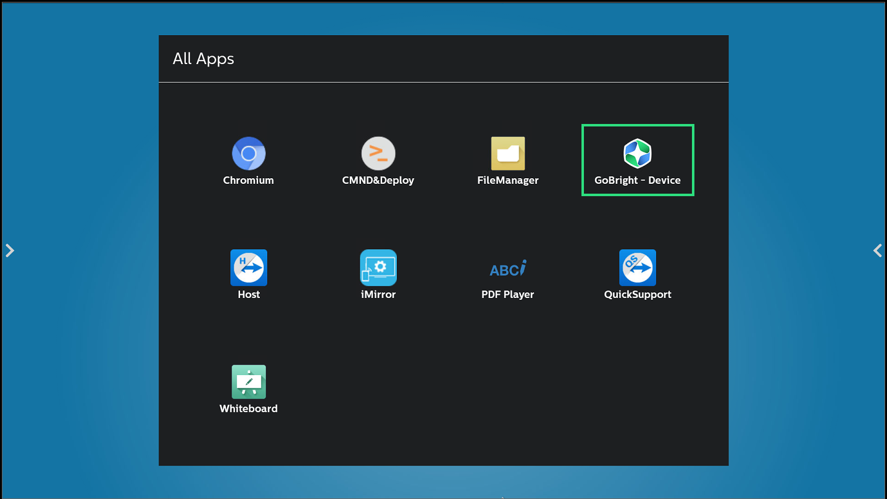Select the "FileManager" label text
Viewport: 887px width, 499px height.
click(x=507, y=180)
